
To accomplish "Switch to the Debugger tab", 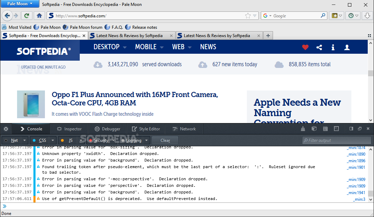I will (108, 129).
